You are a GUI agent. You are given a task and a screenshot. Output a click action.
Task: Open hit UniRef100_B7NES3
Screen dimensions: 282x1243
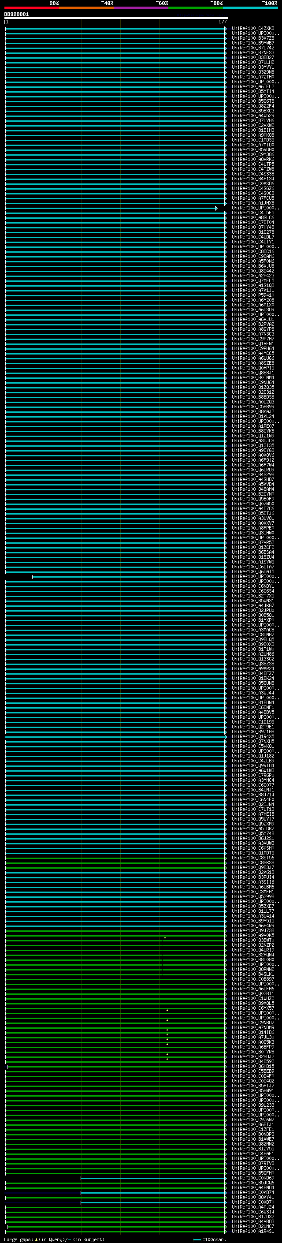tap(252, 52)
